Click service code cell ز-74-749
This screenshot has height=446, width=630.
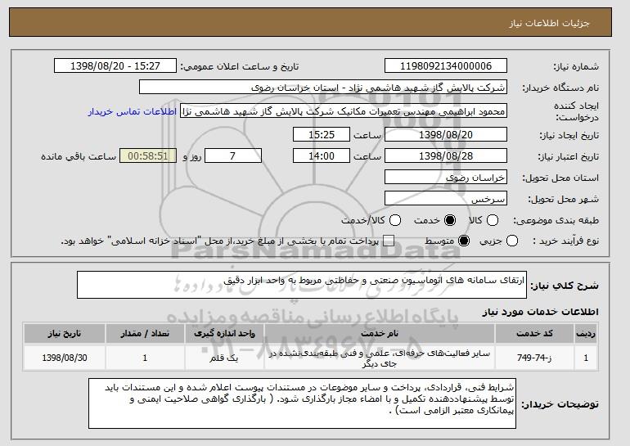point(534,358)
